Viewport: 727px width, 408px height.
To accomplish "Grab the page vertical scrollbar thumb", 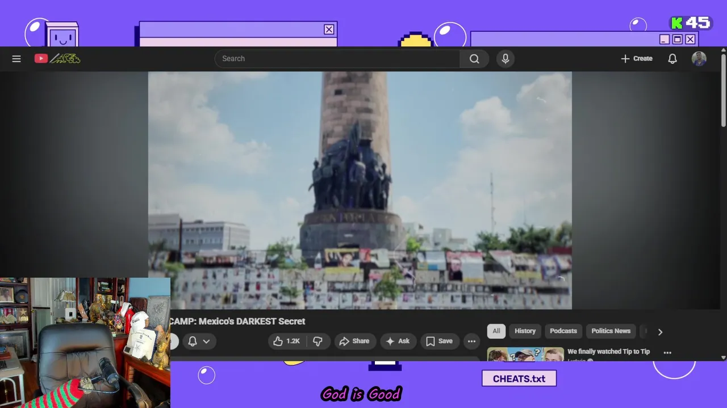I will (723, 91).
